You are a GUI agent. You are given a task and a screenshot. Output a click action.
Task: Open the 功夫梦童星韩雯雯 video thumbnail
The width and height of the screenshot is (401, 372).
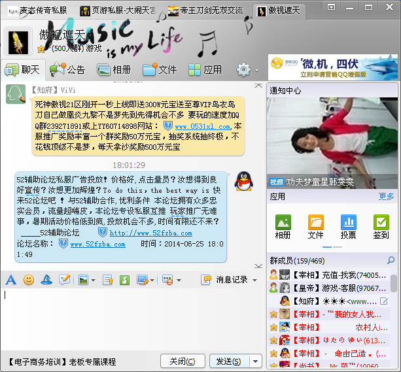pos(332,143)
